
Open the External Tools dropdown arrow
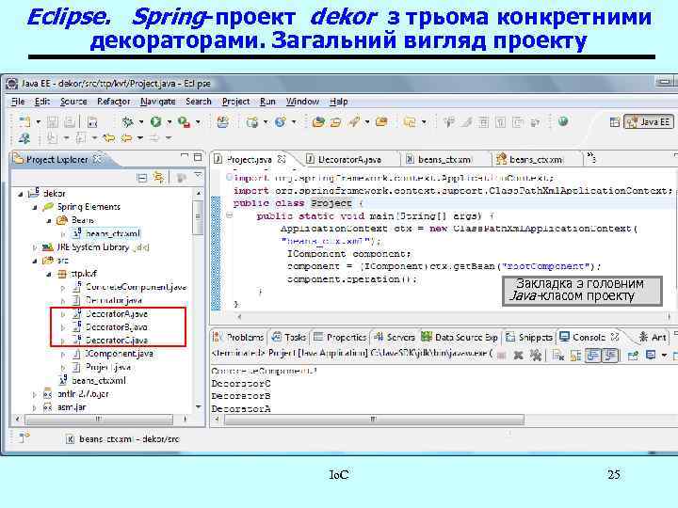click(x=198, y=122)
